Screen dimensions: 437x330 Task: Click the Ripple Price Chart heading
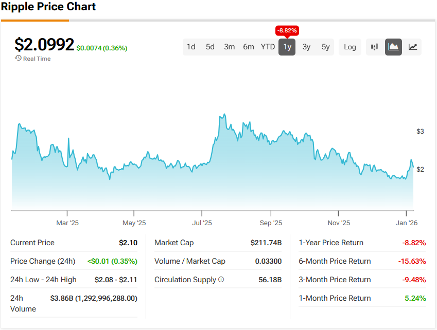48,7
